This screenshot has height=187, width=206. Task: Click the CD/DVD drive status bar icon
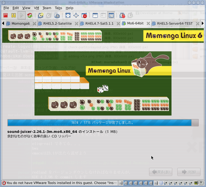tap(161, 183)
